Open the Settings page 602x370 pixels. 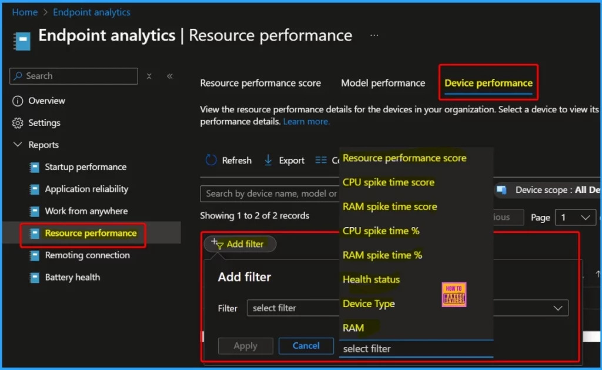coord(44,123)
